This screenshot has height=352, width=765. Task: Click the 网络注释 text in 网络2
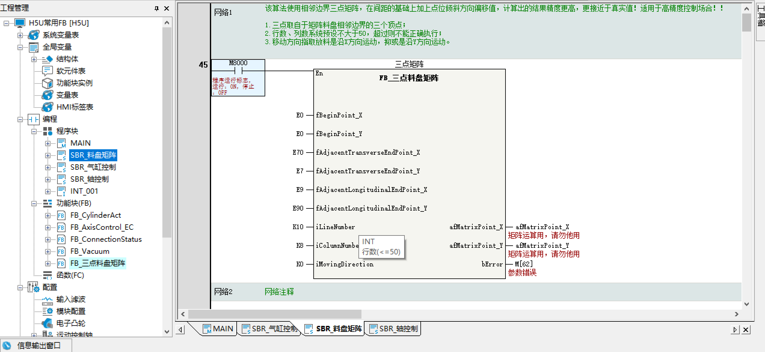279,292
